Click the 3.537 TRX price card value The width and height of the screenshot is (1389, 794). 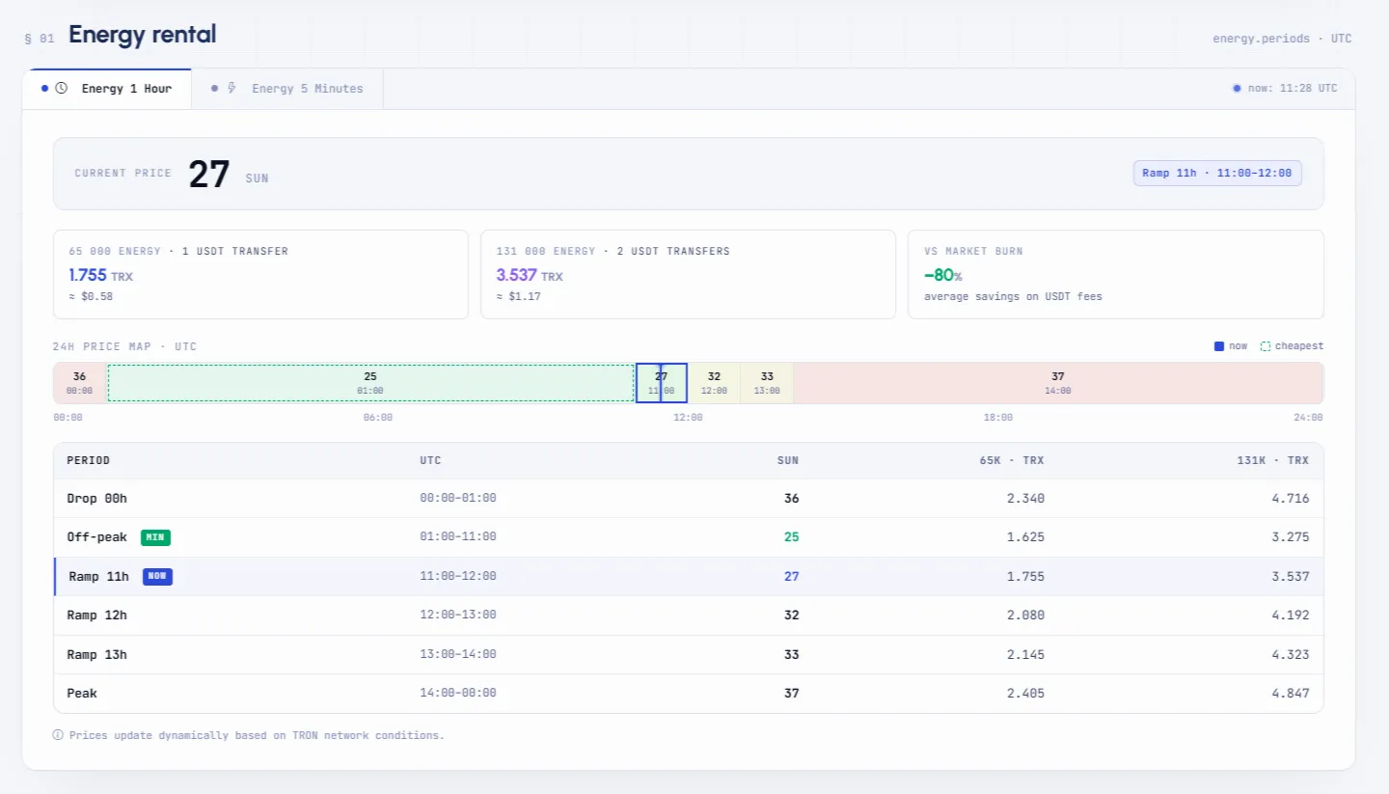(x=530, y=276)
